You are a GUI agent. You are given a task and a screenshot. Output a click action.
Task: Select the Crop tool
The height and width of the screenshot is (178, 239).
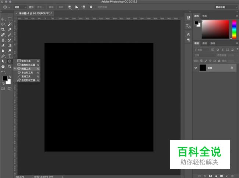[3, 29]
